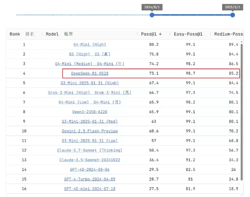Viewport: 250px width, 197px height.
Task: Open the Claude-3.7-Sonnet (Thinking) link
Action: tap(90, 150)
